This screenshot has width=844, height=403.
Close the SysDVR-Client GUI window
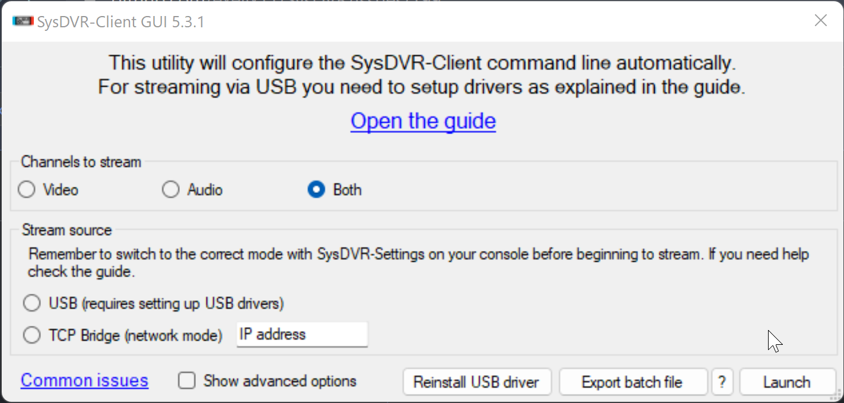click(821, 20)
